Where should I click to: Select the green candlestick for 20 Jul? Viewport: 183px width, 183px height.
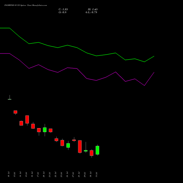click(x=45, y=130)
